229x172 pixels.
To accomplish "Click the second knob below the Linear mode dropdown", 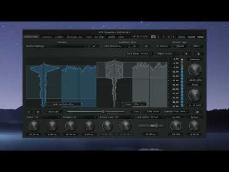I will [125, 126].
